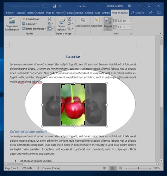This screenshot has width=167, height=176.
Task: Open the Antidote tab
Action: coord(106,13)
